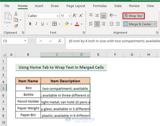Decrease font size with smaller A

[x=81, y=15]
